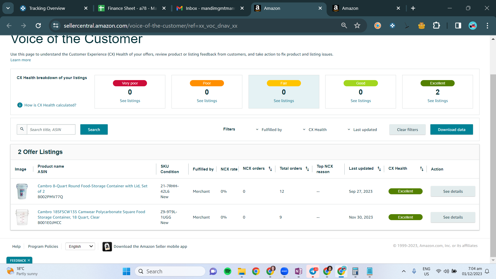See listings under Excellent
The image size is (496, 279).
(x=438, y=101)
